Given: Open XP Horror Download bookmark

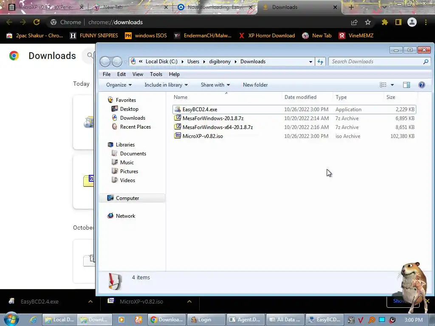Looking at the screenshot, I should click(x=267, y=36).
